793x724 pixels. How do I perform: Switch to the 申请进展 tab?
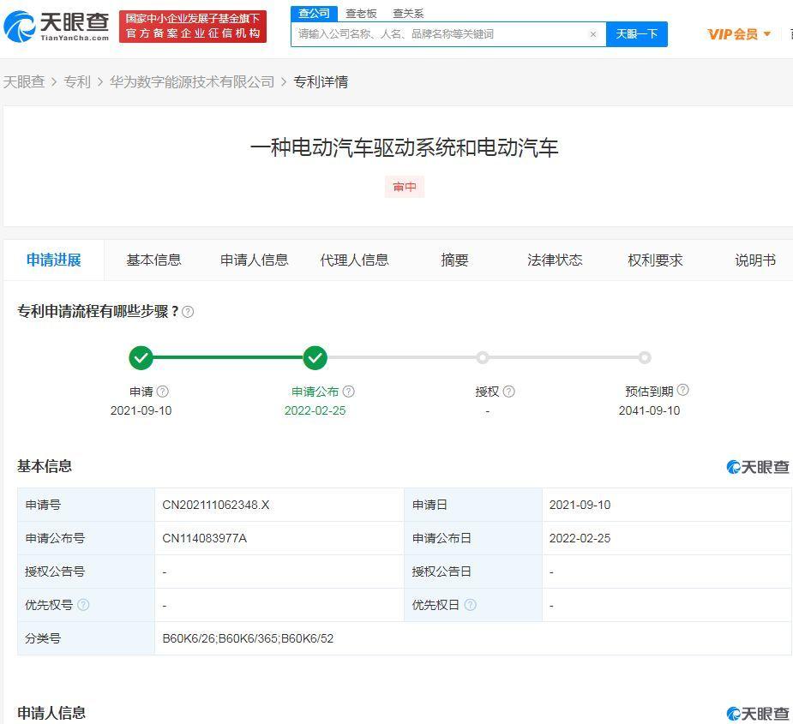pos(54,260)
